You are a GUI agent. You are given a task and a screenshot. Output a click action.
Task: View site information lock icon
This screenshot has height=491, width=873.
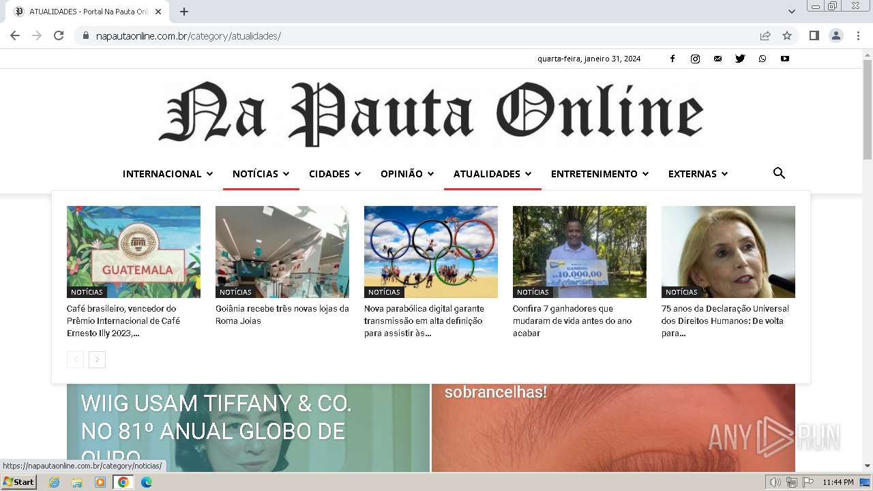point(85,35)
